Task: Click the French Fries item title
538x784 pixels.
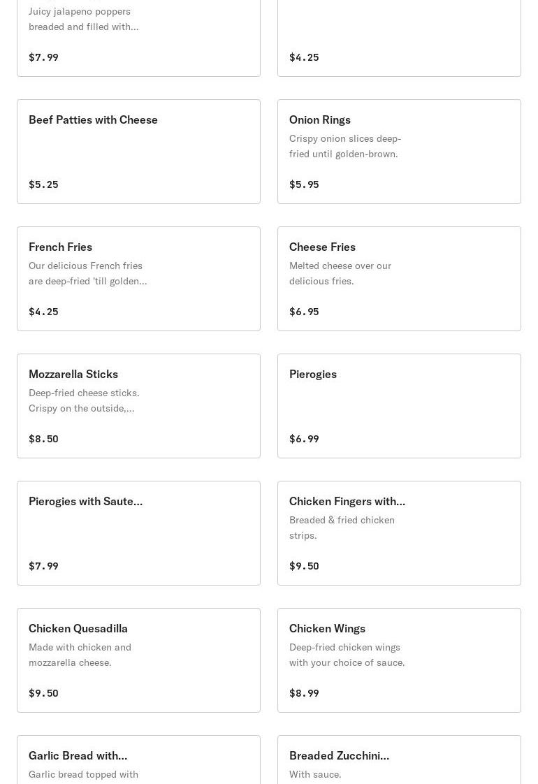Action: 60,247
